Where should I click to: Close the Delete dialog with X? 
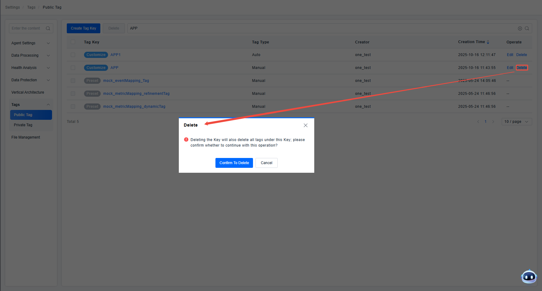305,125
